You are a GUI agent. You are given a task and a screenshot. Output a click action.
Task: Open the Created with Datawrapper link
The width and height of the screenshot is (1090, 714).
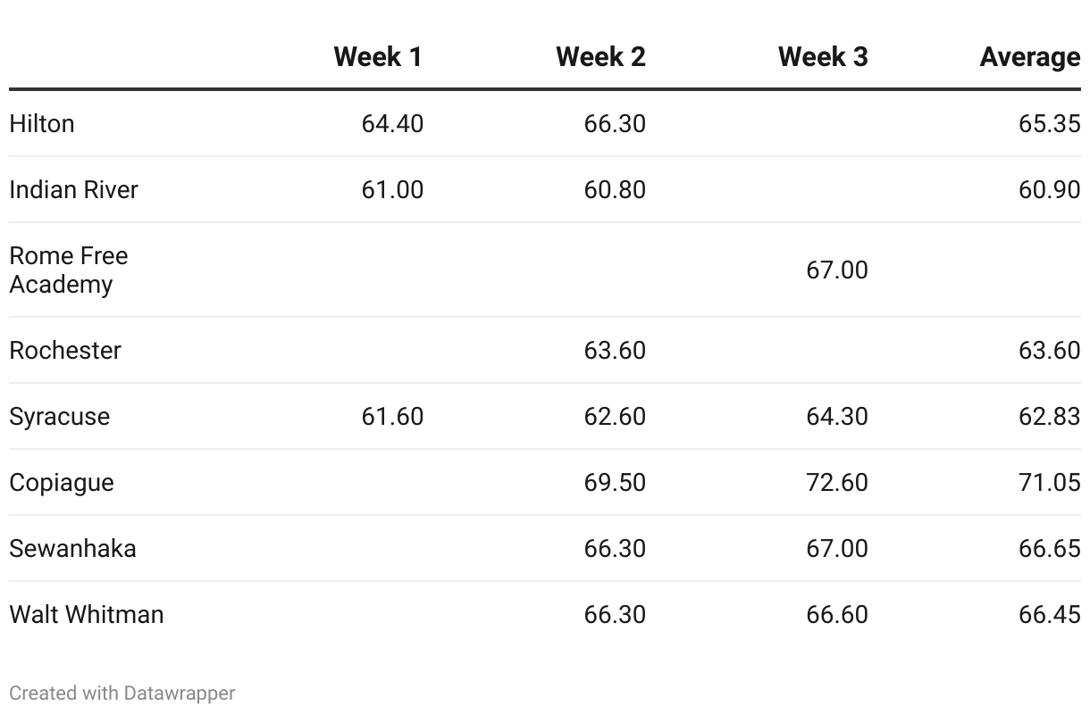(x=122, y=693)
